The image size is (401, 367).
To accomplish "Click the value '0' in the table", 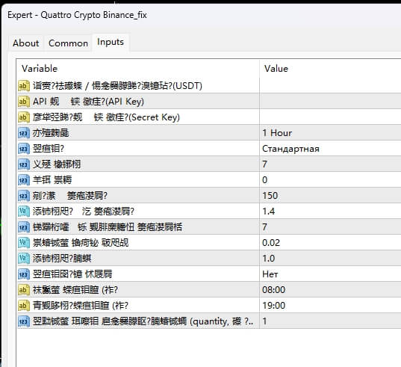I will (x=264, y=180).
